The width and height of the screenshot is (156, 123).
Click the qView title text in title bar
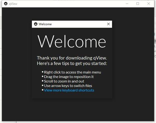point(13,4)
